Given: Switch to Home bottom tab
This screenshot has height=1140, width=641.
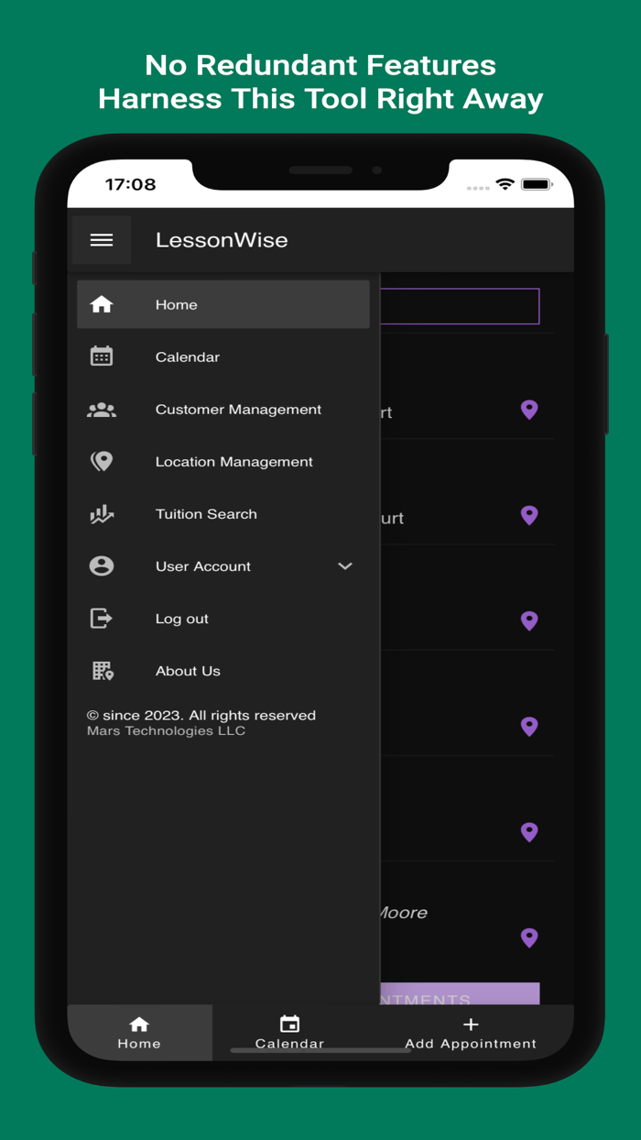Looking at the screenshot, I should tap(139, 1033).
